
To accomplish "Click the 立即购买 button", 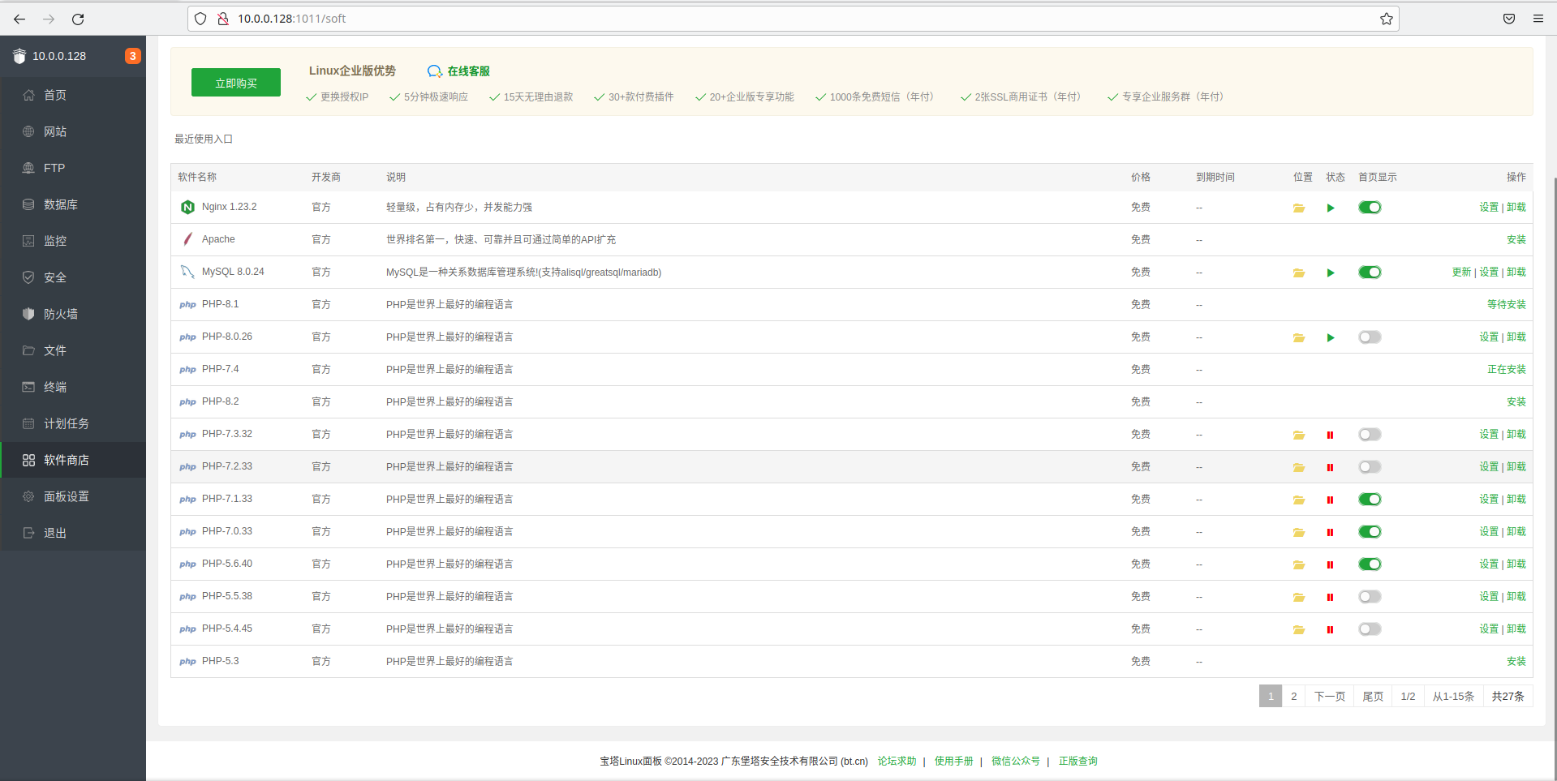I will click(x=236, y=83).
